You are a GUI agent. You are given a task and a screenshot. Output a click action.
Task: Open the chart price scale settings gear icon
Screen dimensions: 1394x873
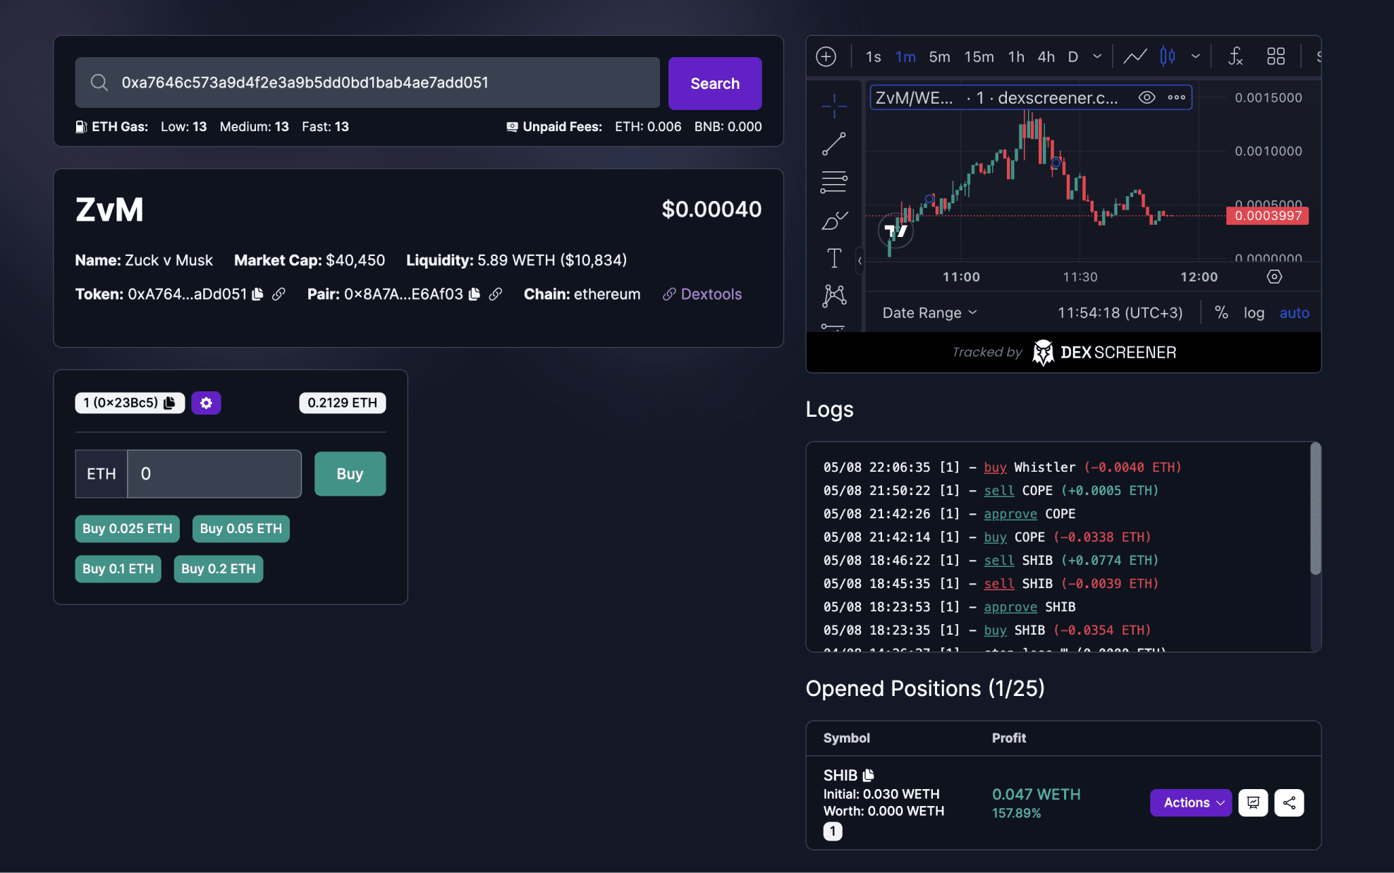click(1274, 276)
